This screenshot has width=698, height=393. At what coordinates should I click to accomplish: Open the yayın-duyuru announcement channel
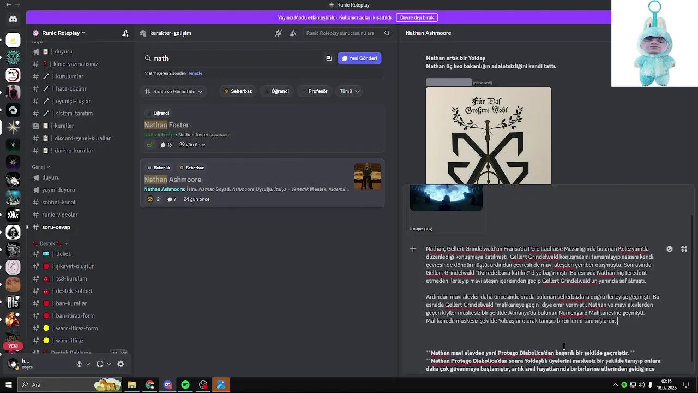point(58,190)
